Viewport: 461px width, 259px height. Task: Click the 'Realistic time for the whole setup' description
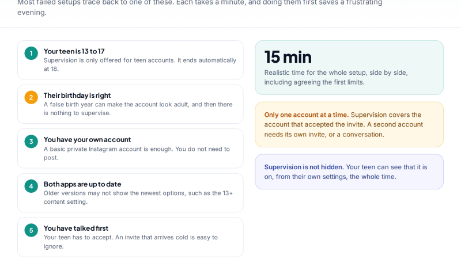336,78
